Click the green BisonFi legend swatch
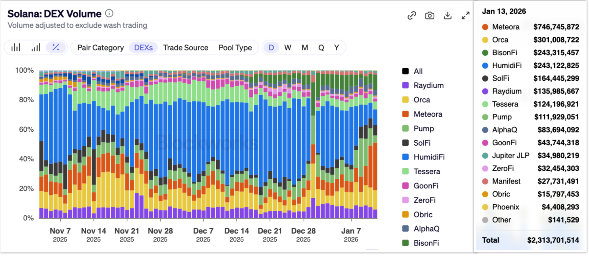589x256 pixels. [x=405, y=243]
